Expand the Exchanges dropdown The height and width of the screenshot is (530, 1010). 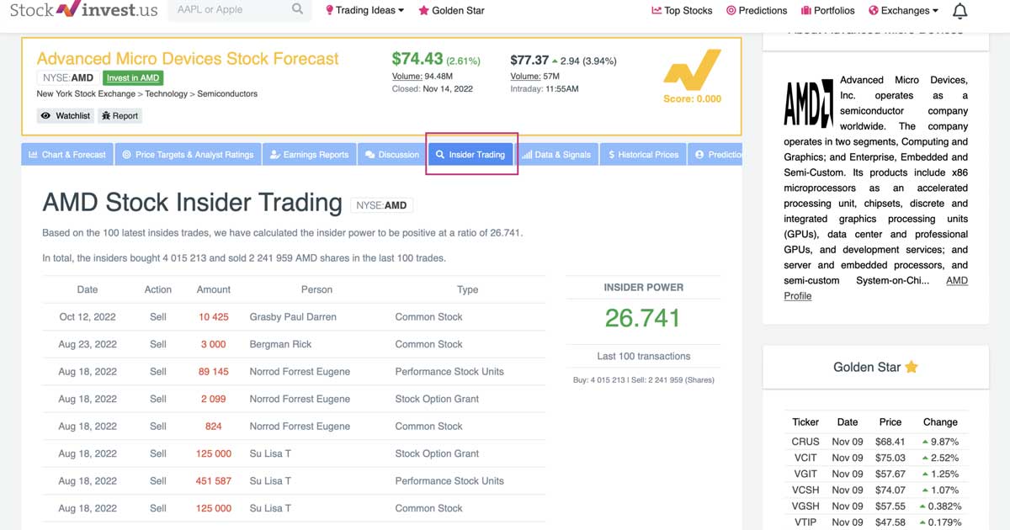(903, 11)
